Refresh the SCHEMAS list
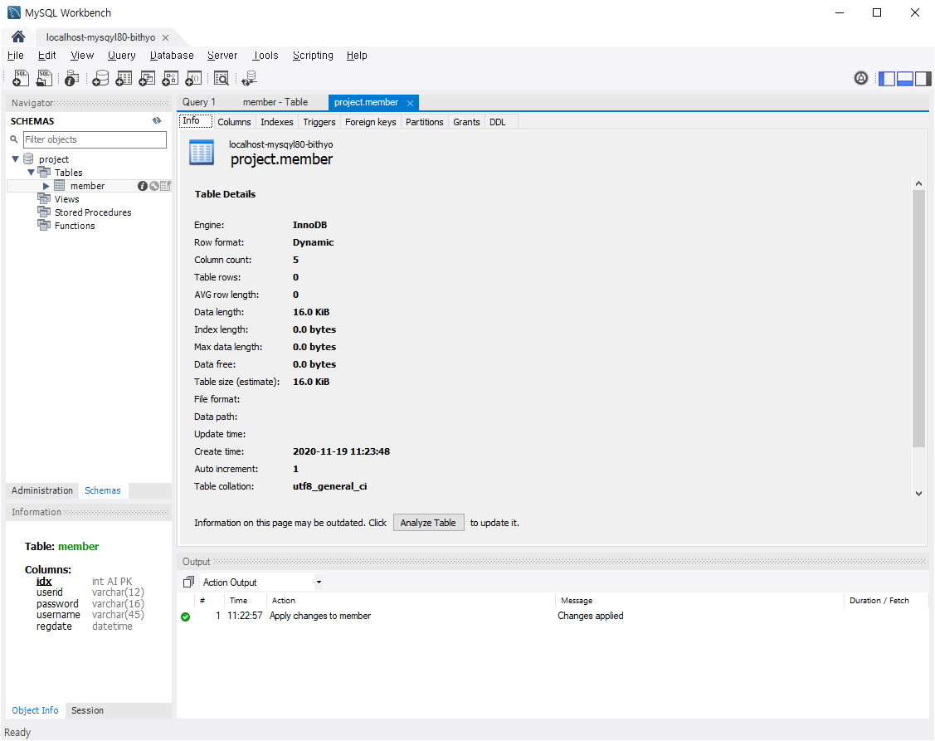Viewport: 935px width, 741px height. 157,120
